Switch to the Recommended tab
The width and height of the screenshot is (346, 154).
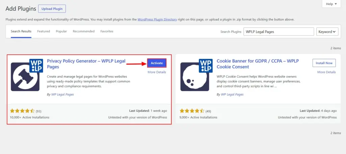(x=84, y=31)
